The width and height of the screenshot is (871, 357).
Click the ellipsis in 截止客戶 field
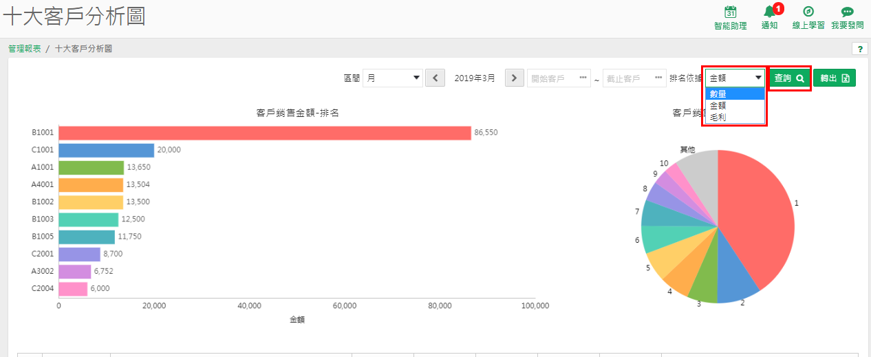[x=660, y=78]
